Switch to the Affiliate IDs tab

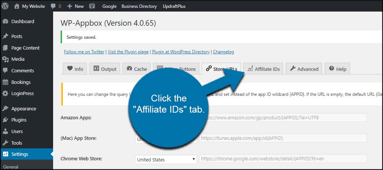point(263,69)
